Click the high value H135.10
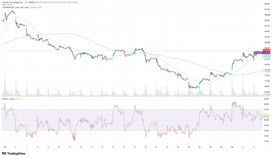 47,2
